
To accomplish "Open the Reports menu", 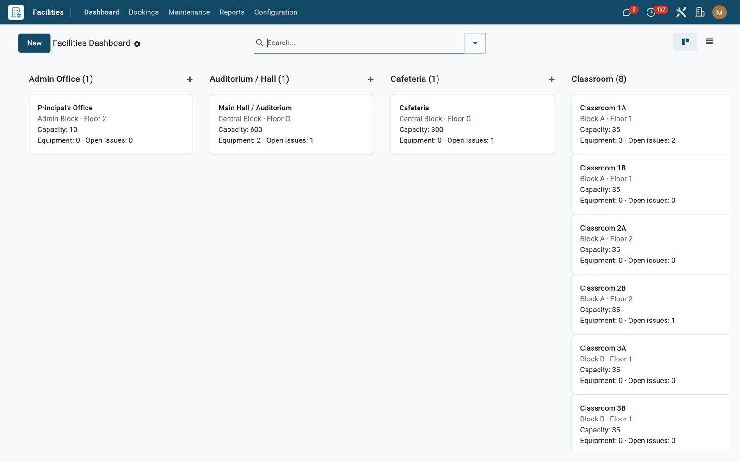I will 232,12.
